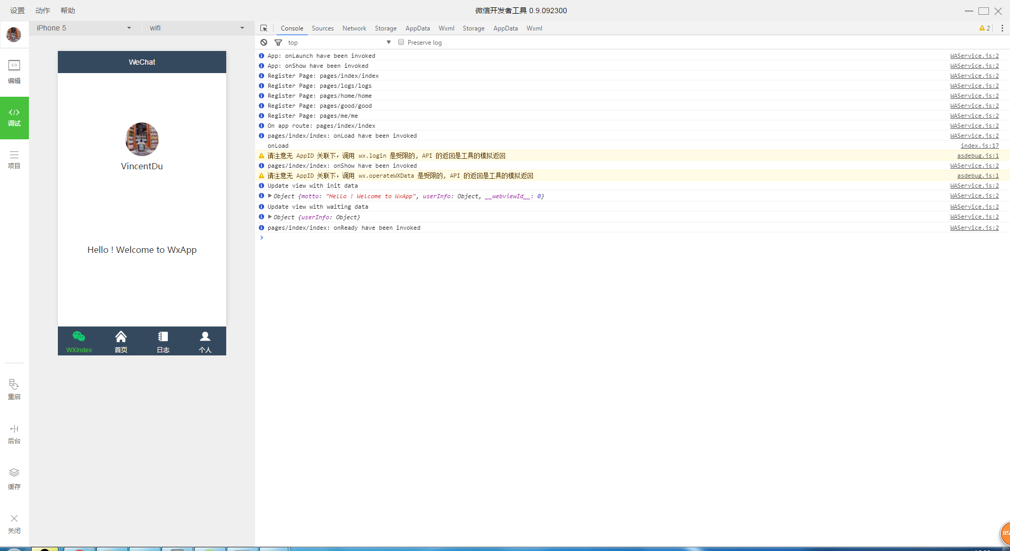Open the 编辑 (edit) sidebar panel
This screenshot has width=1010, height=551.
[14, 72]
